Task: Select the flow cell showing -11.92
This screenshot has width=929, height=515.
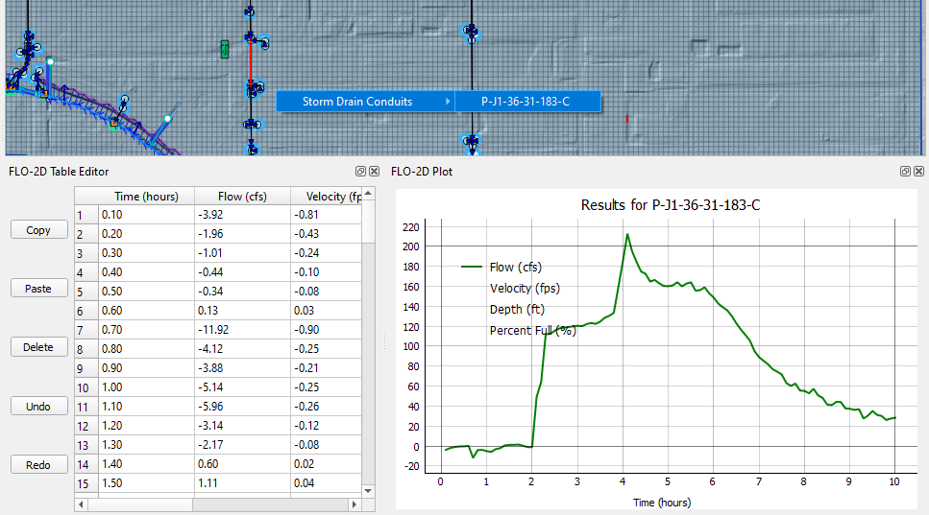Action: (241, 329)
